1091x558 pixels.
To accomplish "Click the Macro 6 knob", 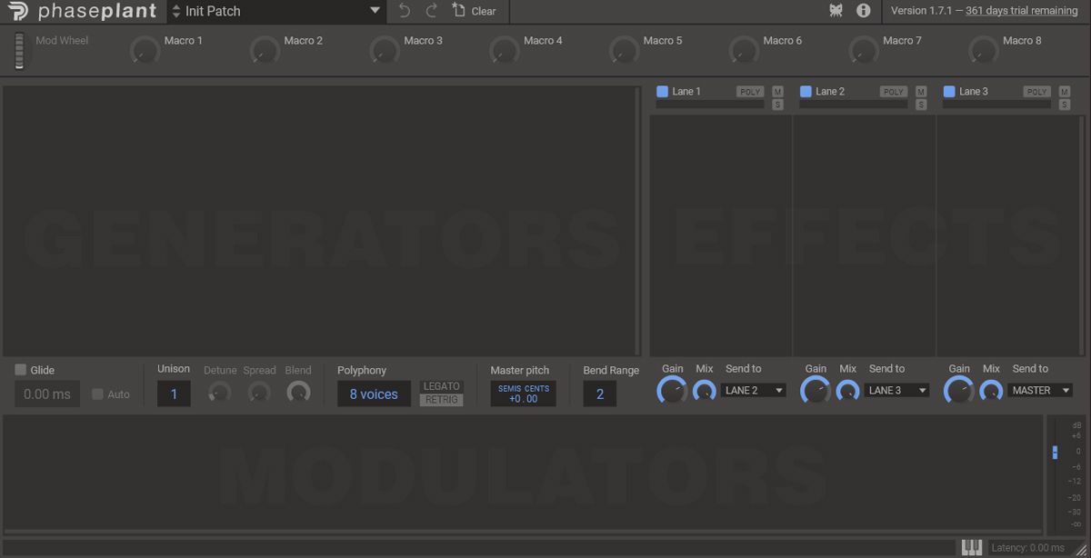I will point(744,51).
